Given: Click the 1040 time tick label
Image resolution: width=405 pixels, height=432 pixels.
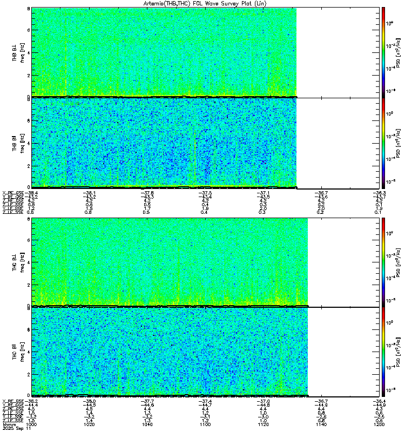Looking at the screenshot, I should (x=147, y=424).
